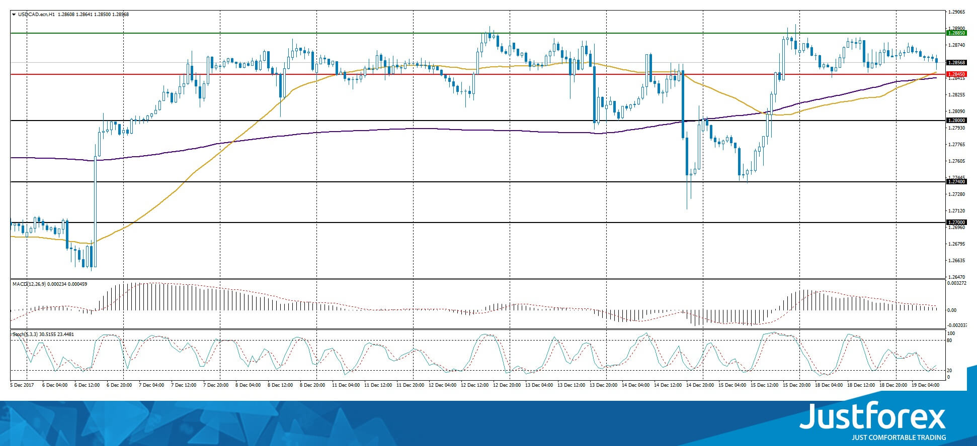The width and height of the screenshot is (977, 446).
Task: Click the 8 Dec 20:00 time label
Action: (x=312, y=385)
